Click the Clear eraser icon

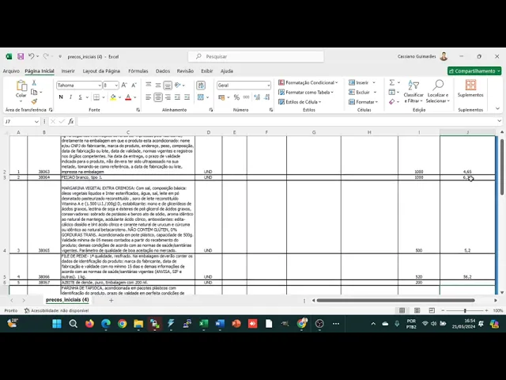click(392, 102)
